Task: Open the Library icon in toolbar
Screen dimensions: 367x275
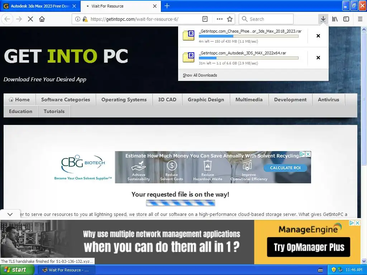Action: pos(335,19)
